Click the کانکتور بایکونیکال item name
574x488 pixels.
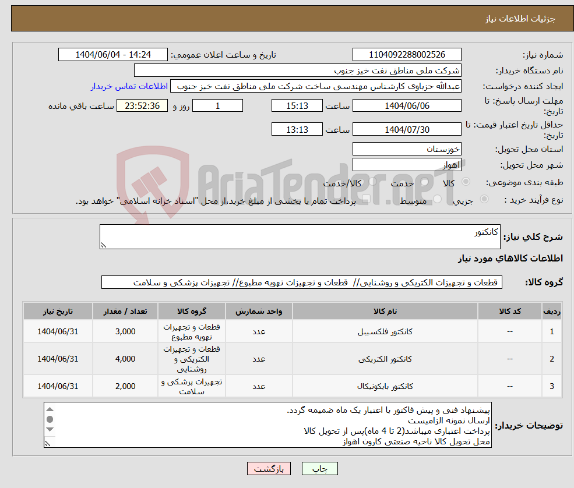[x=385, y=386]
